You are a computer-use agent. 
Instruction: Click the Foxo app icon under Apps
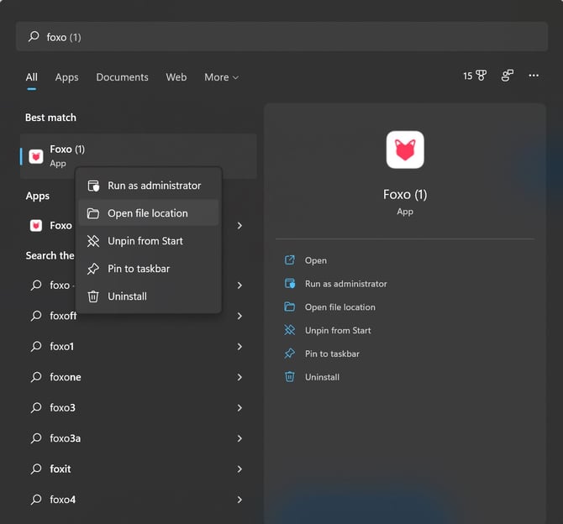tap(36, 225)
